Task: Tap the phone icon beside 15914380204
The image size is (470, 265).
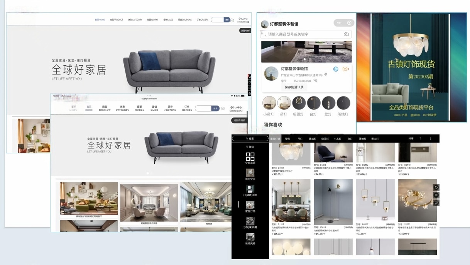Action: click(x=315, y=81)
